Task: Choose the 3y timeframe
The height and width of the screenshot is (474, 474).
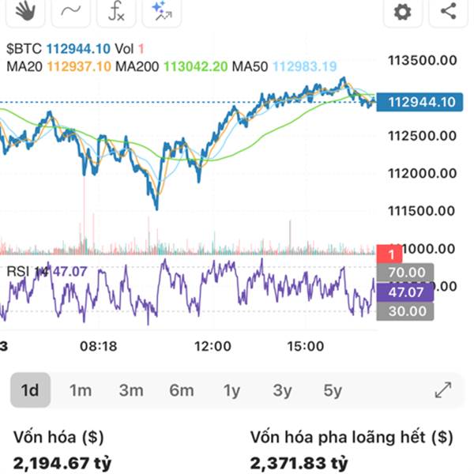Action: [282, 391]
